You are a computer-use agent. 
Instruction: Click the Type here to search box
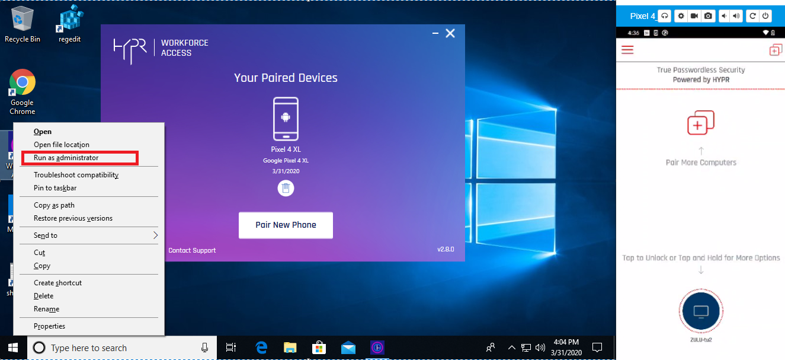point(121,348)
